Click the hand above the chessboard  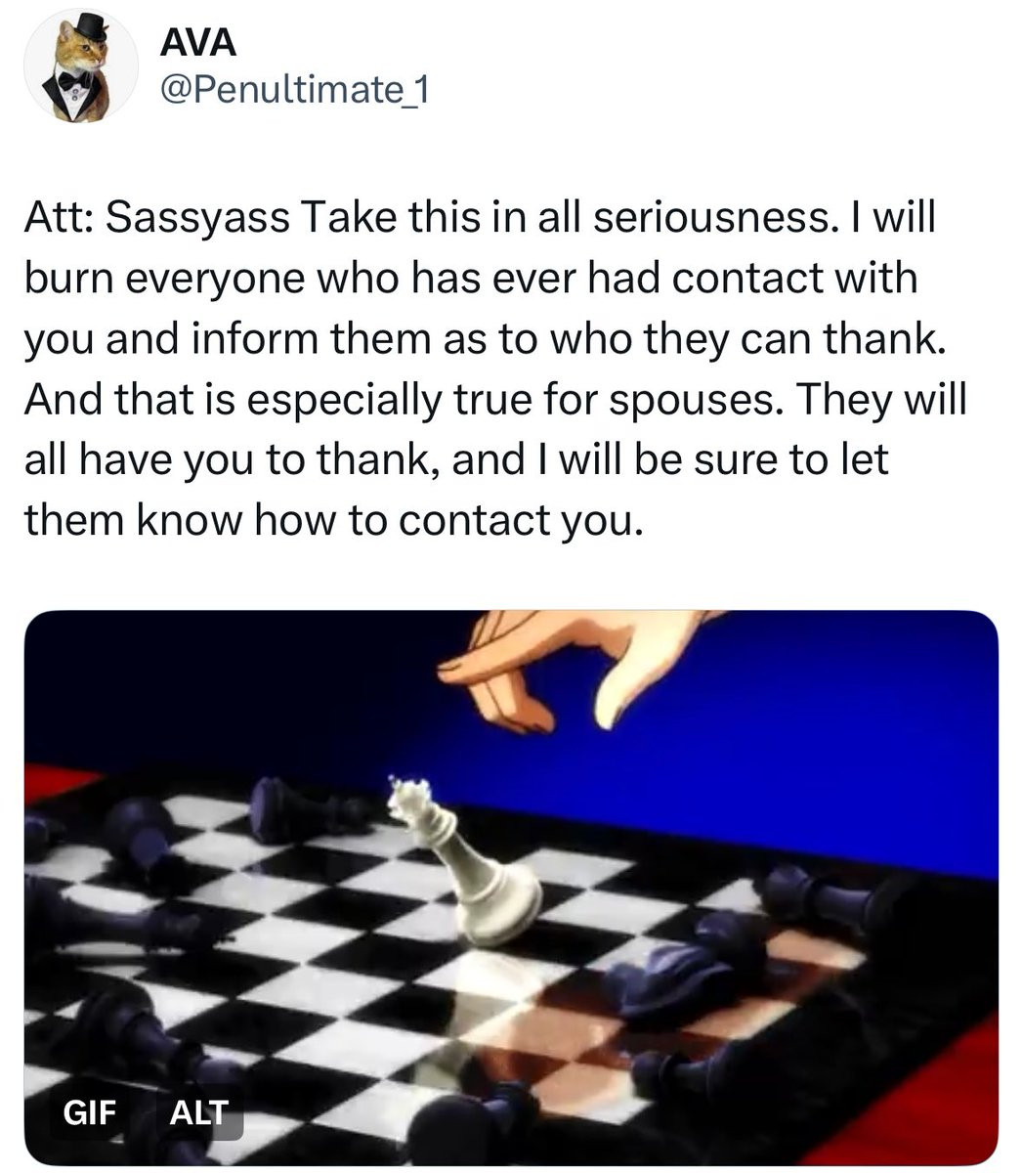click(x=576, y=670)
